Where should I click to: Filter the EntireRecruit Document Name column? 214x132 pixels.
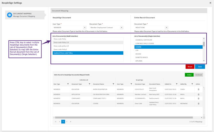click(113, 84)
